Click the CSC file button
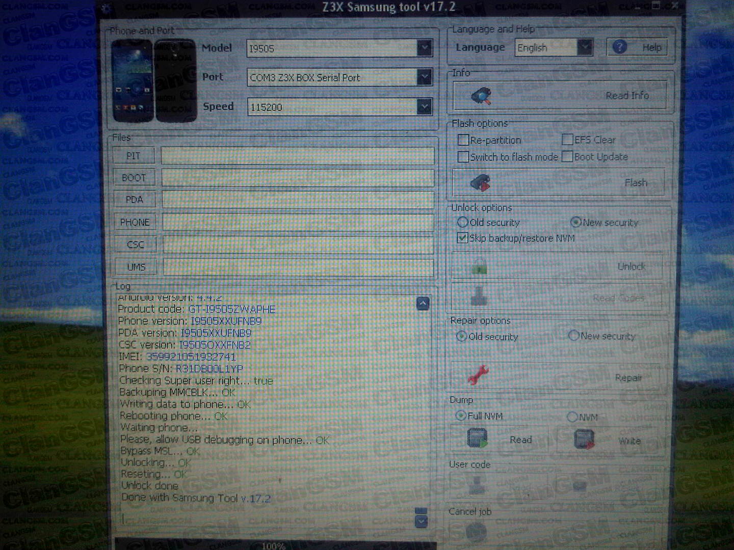 (x=136, y=245)
